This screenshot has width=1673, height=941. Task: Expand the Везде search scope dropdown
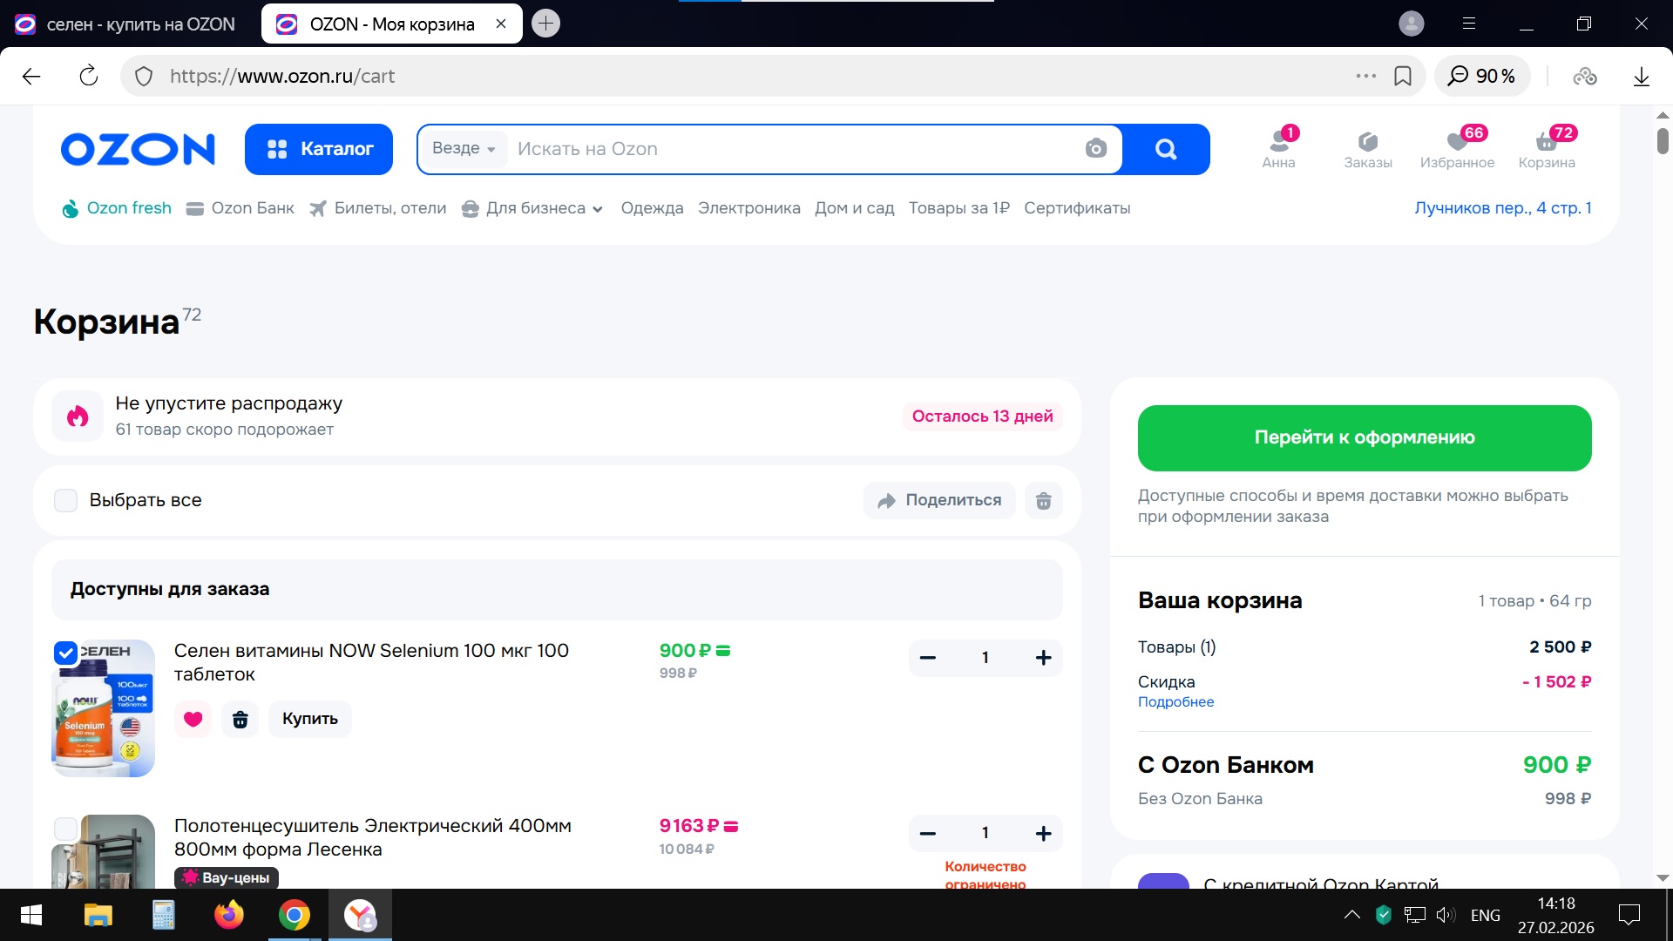464,149
